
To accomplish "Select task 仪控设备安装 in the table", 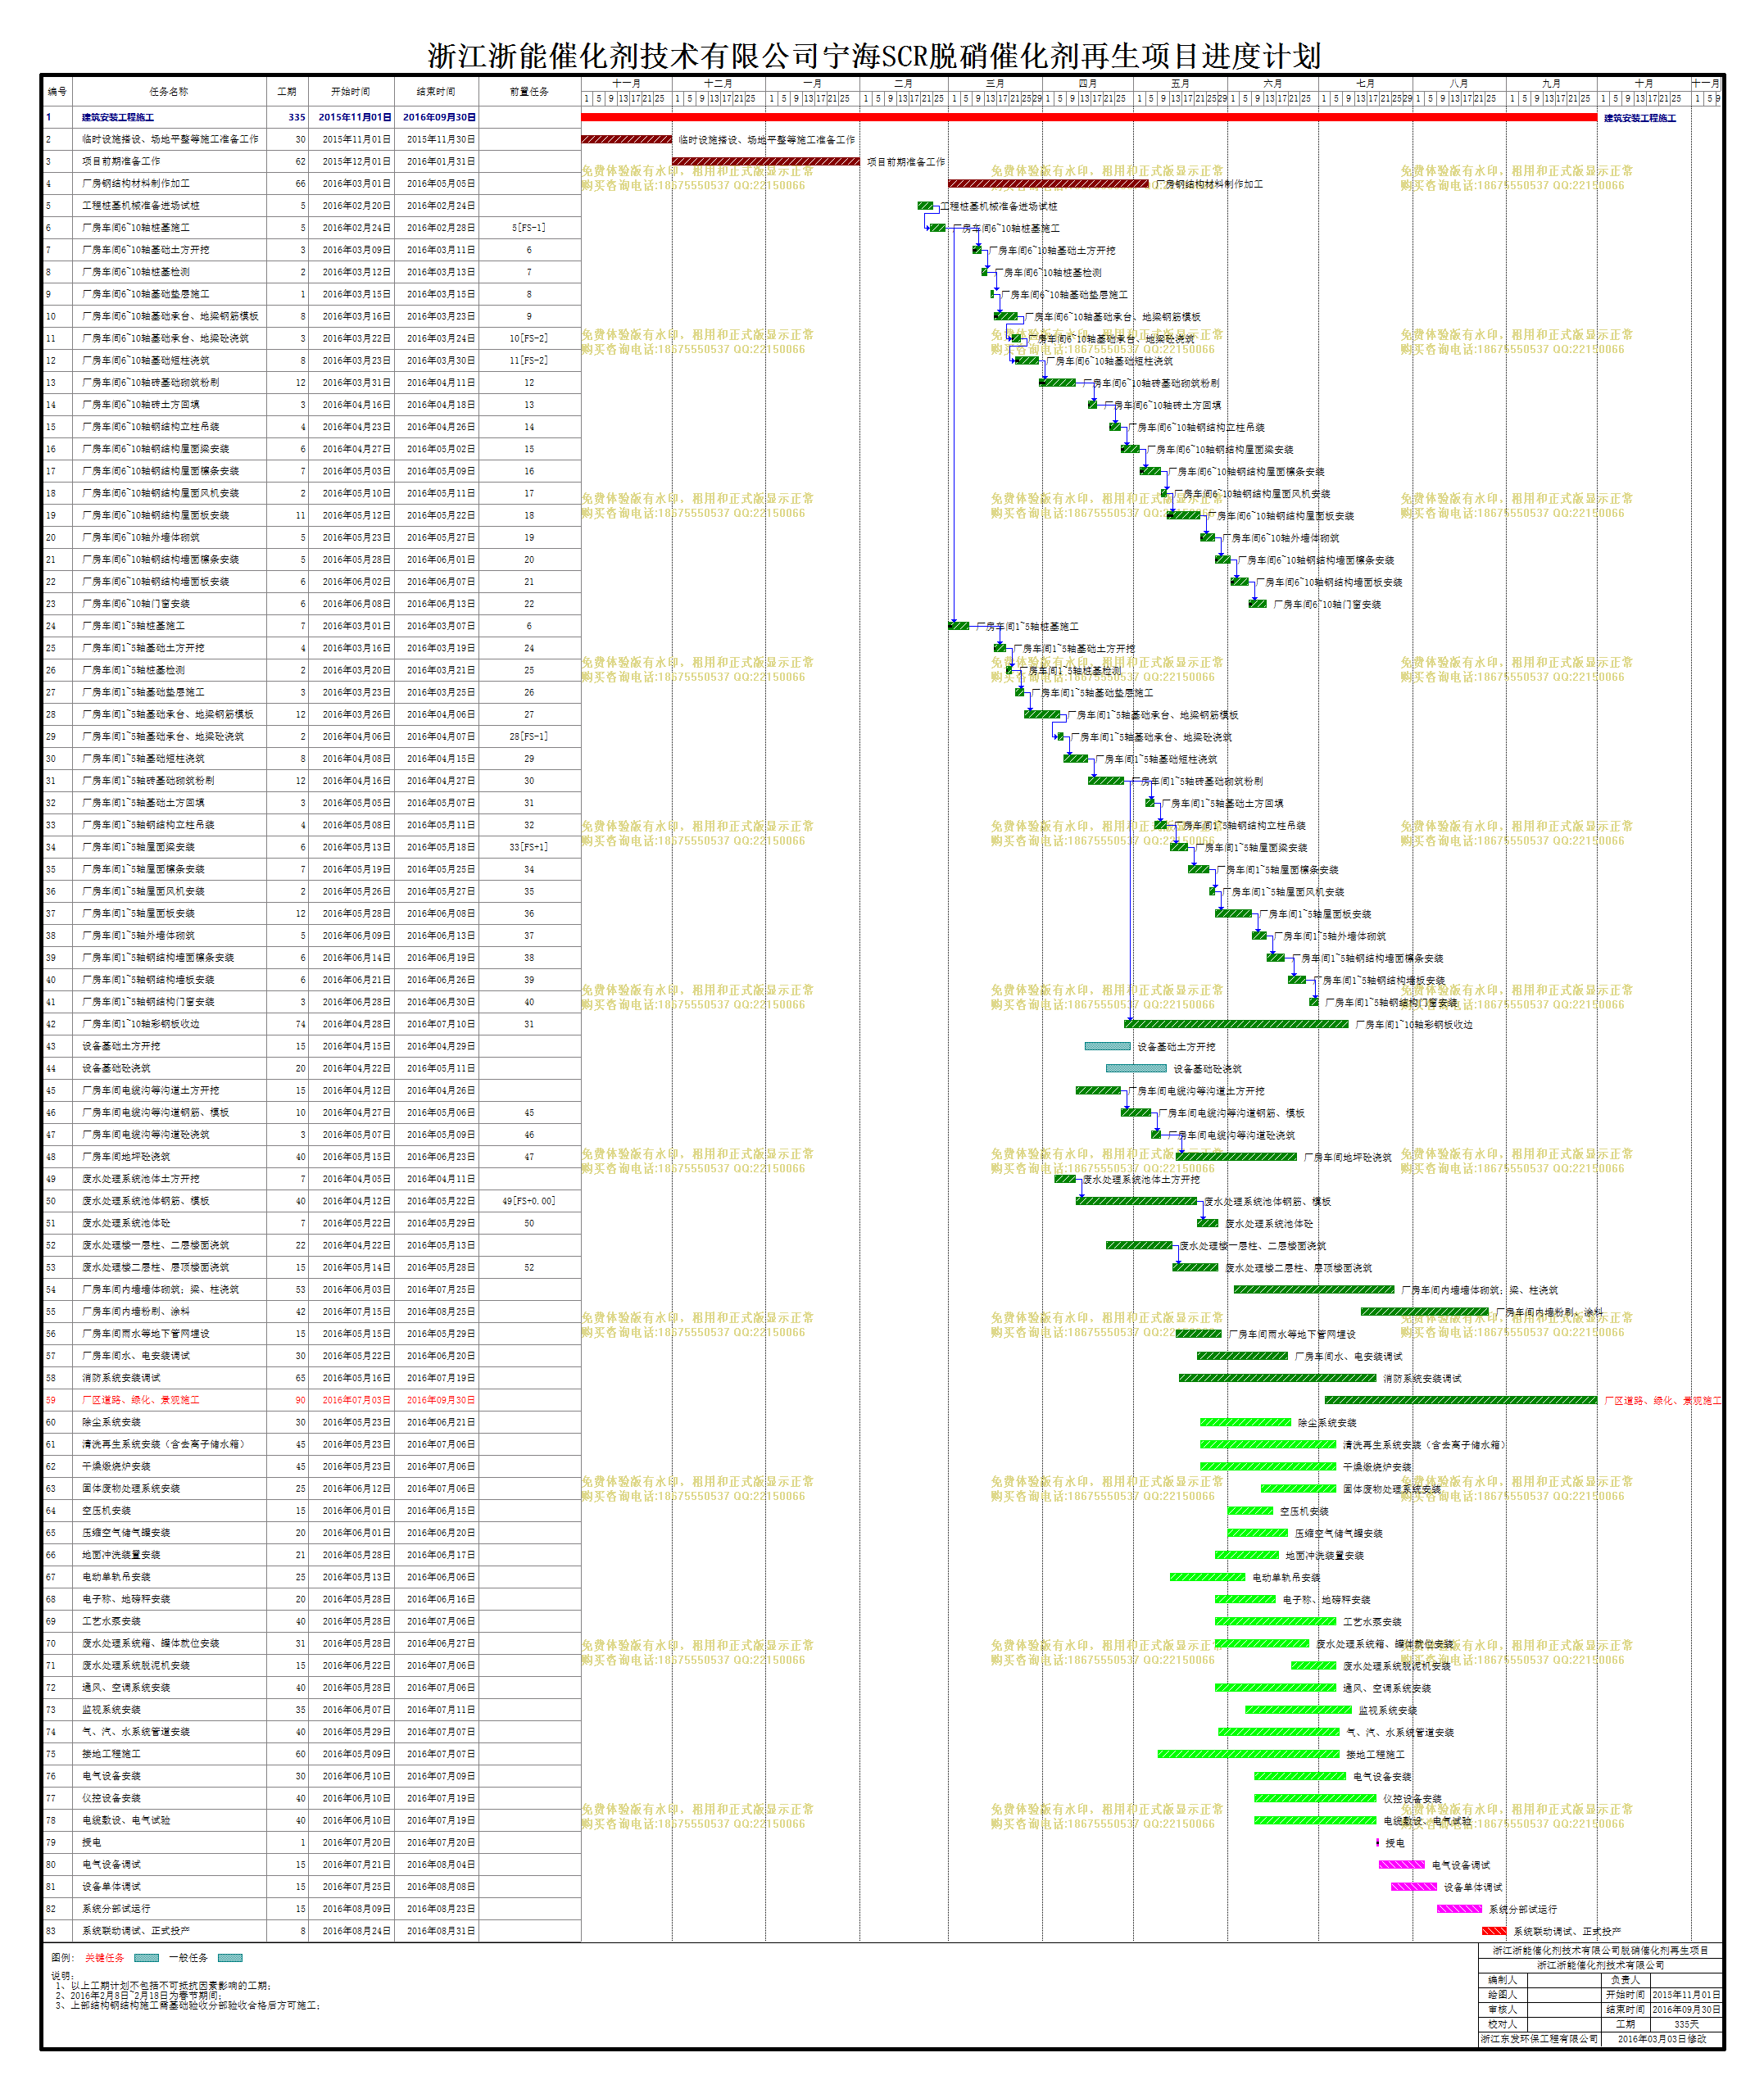I will 111,1798.
